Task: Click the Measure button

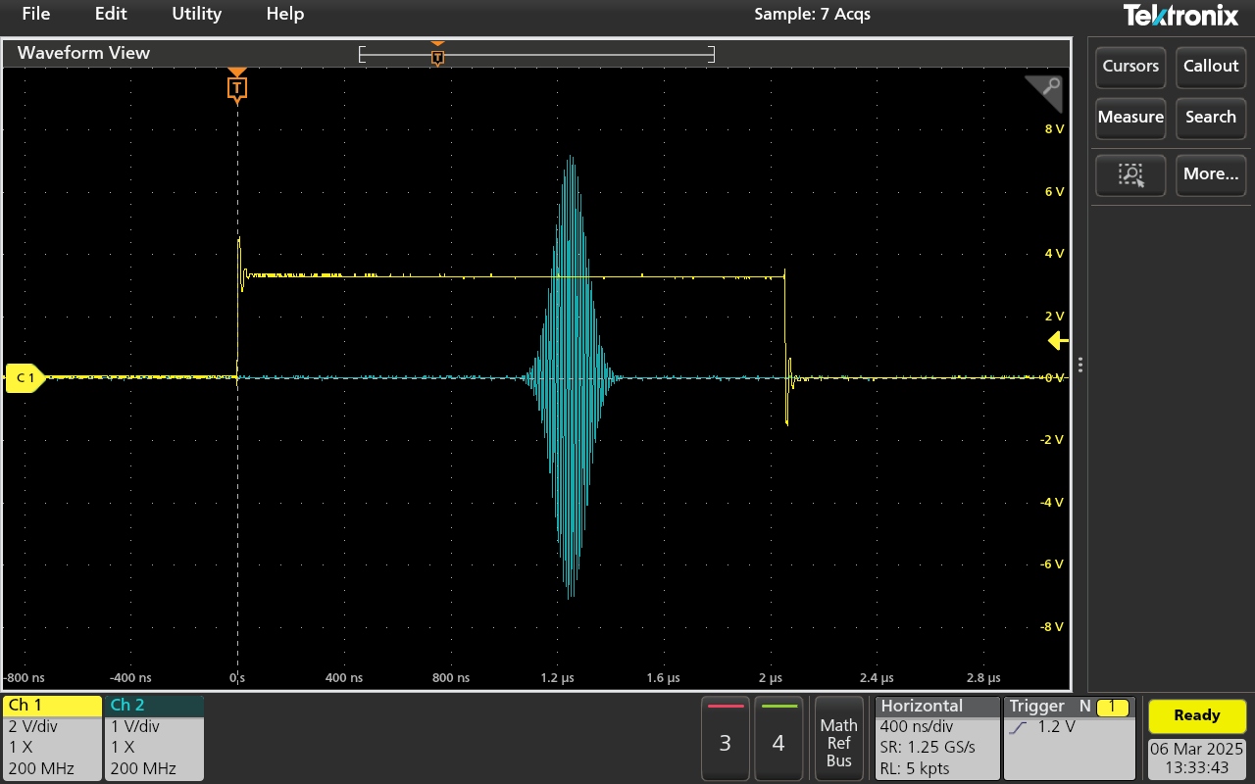Action: [x=1130, y=118]
